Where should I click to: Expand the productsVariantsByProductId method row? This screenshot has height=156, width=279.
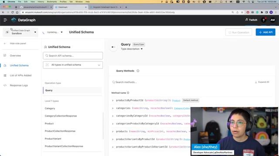point(112,140)
